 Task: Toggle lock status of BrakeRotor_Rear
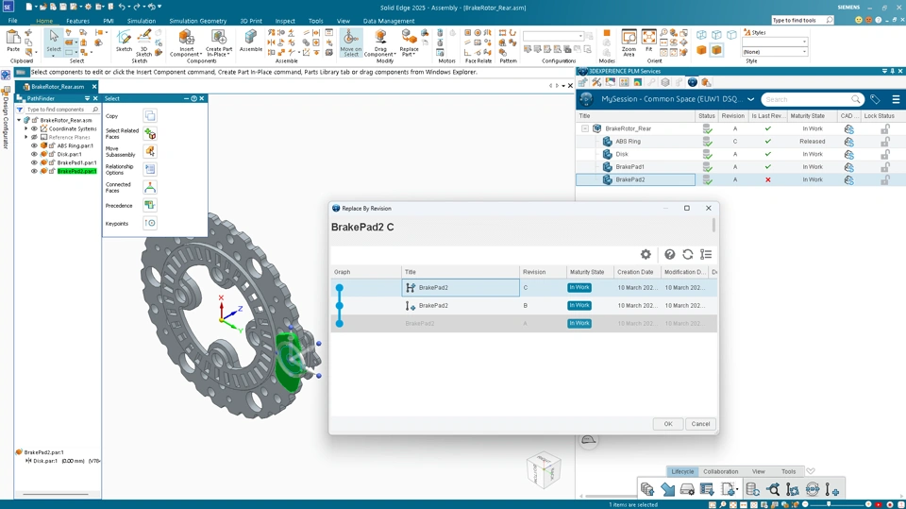(884, 129)
